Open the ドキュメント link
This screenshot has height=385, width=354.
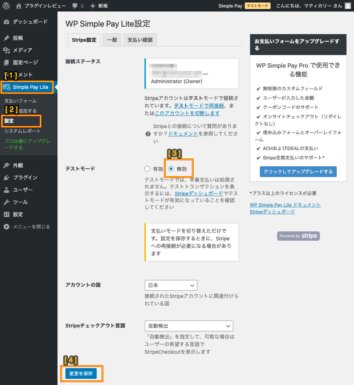click(x=183, y=134)
